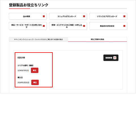Open マニュアルダウンロード link
136x126 pixels.
pyautogui.click(x=68, y=16)
